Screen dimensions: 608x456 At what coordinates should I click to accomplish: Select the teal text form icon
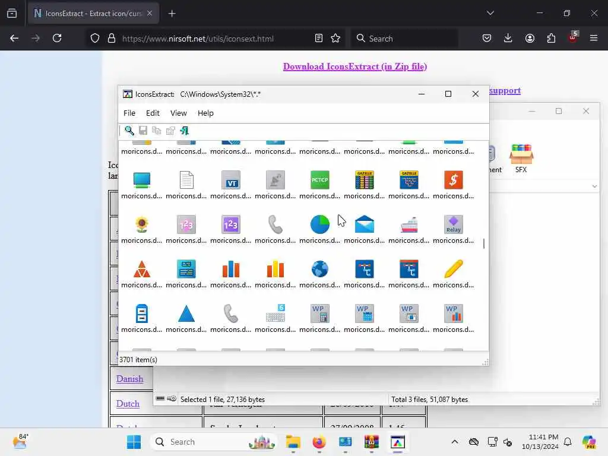(186, 269)
